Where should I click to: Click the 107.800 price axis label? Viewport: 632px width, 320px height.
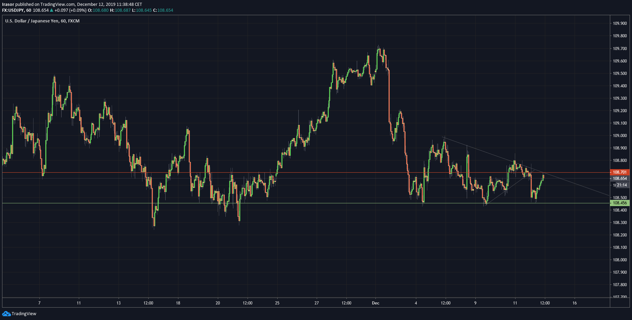pyautogui.click(x=620, y=285)
